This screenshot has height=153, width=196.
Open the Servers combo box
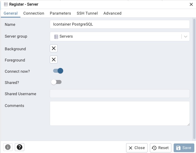click(120, 36)
